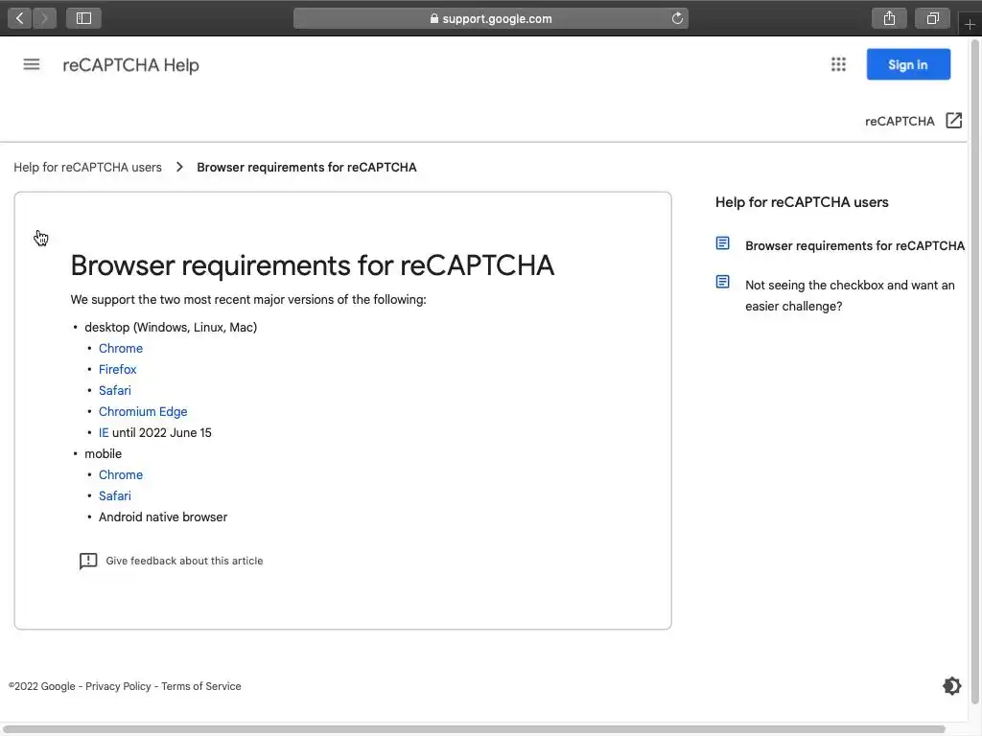Click the mobile list item text
The height and width of the screenshot is (736, 982).
click(x=104, y=453)
